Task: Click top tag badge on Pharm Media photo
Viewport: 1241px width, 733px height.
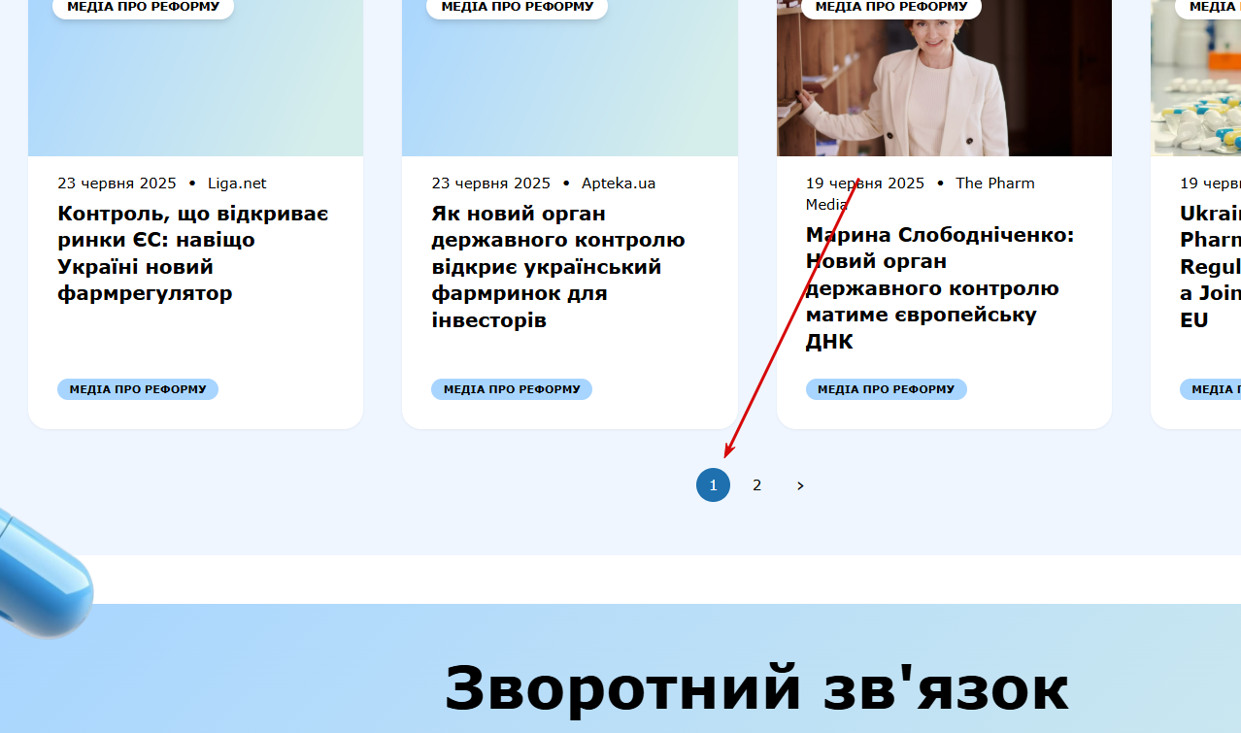Action: [891, 8]
